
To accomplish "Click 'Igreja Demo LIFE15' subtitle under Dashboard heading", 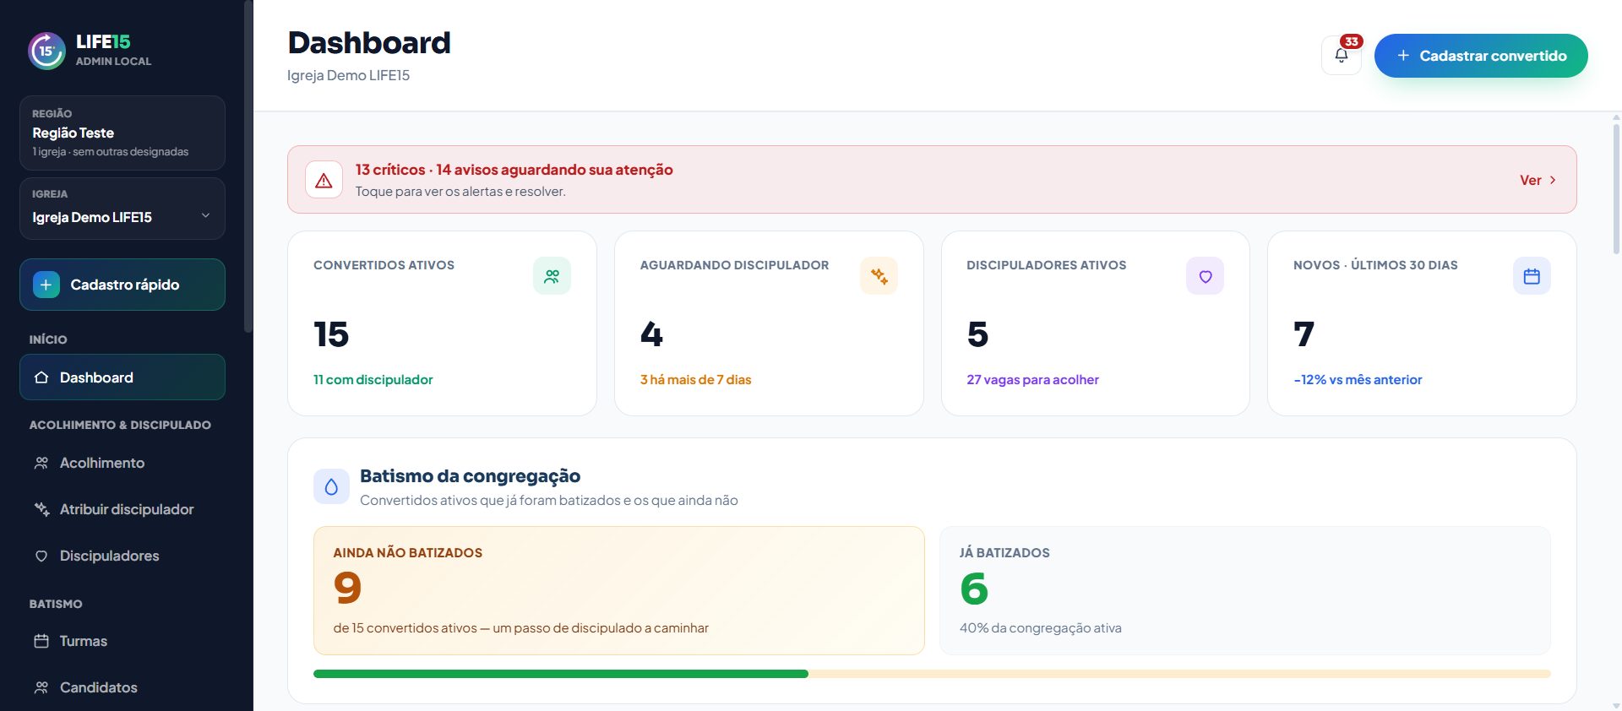I will pyautogui.click(x=348, y=75).
